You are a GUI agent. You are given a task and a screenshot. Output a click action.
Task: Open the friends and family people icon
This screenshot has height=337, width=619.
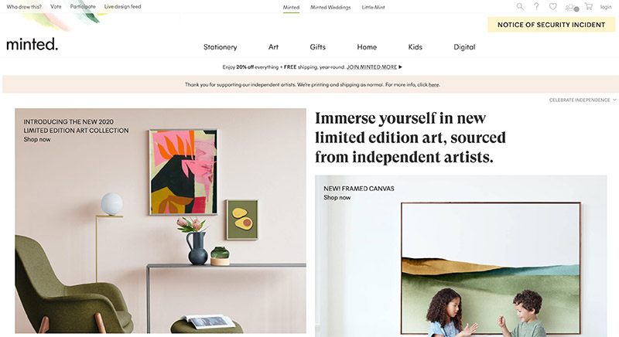click(x=572, y=7)
